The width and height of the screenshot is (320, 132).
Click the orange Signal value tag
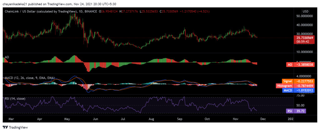click(x=298, y=81)
